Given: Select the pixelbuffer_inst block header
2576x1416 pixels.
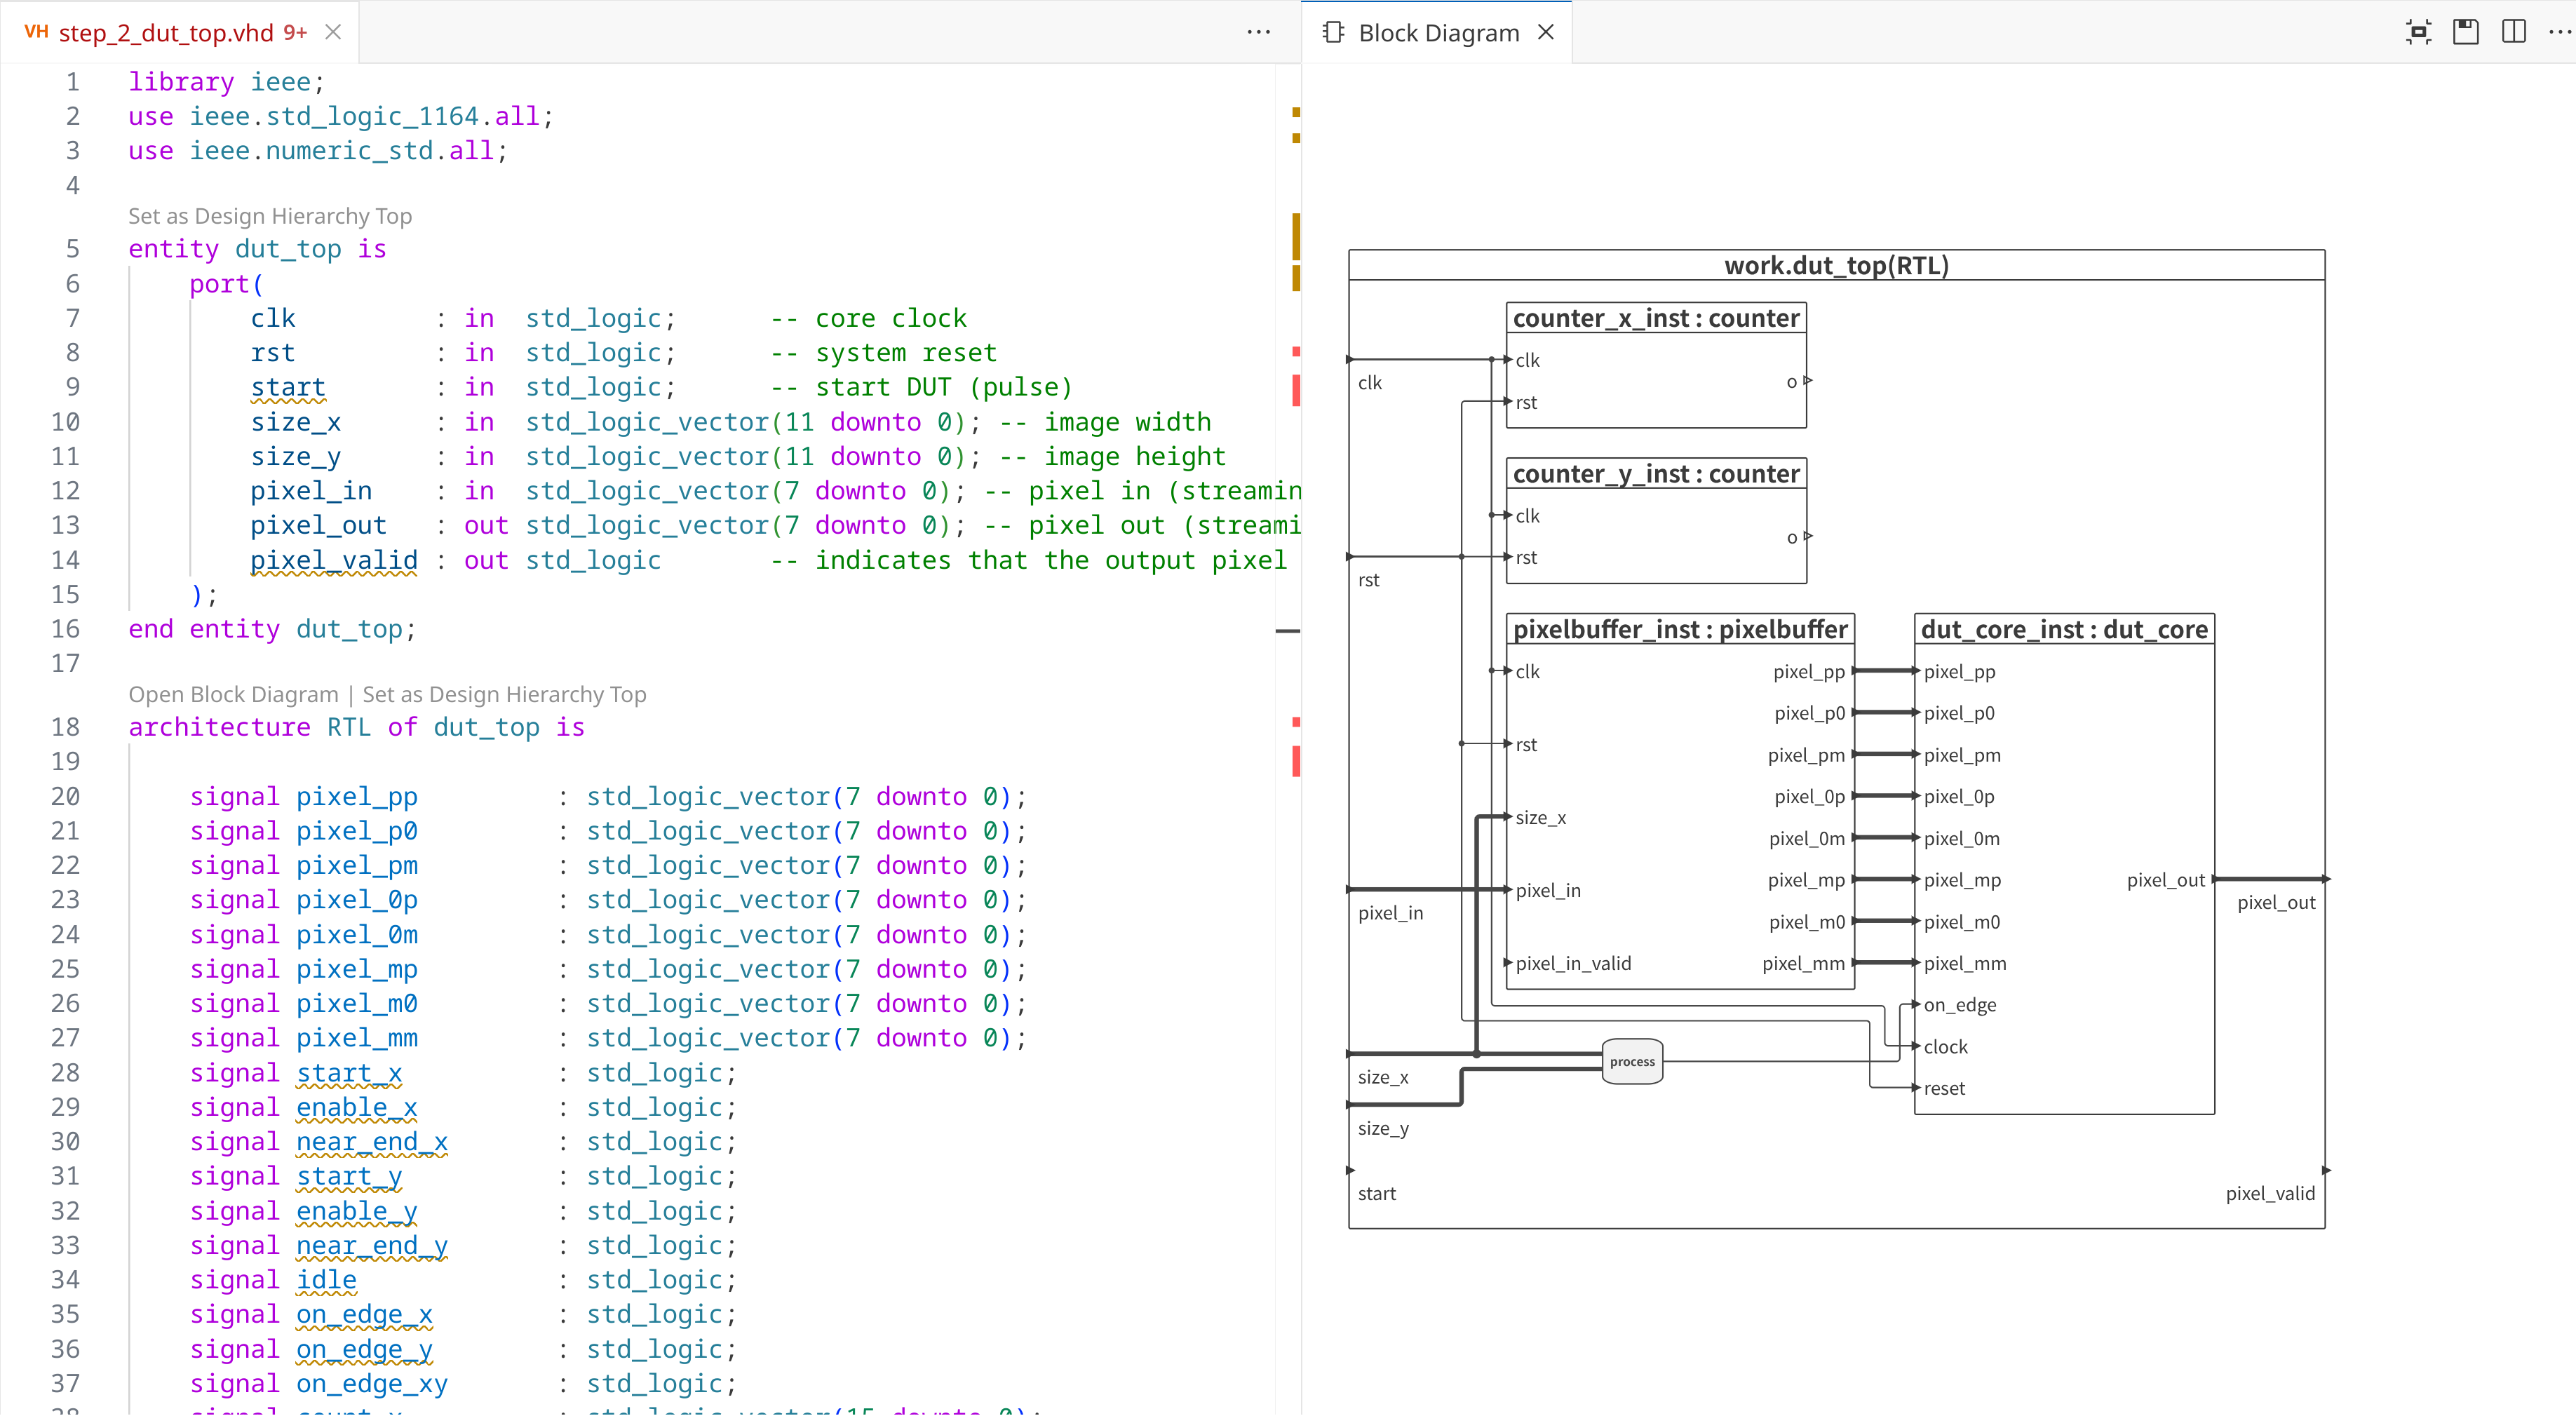Looking at the screenshot, I should tap(1680, 629).
